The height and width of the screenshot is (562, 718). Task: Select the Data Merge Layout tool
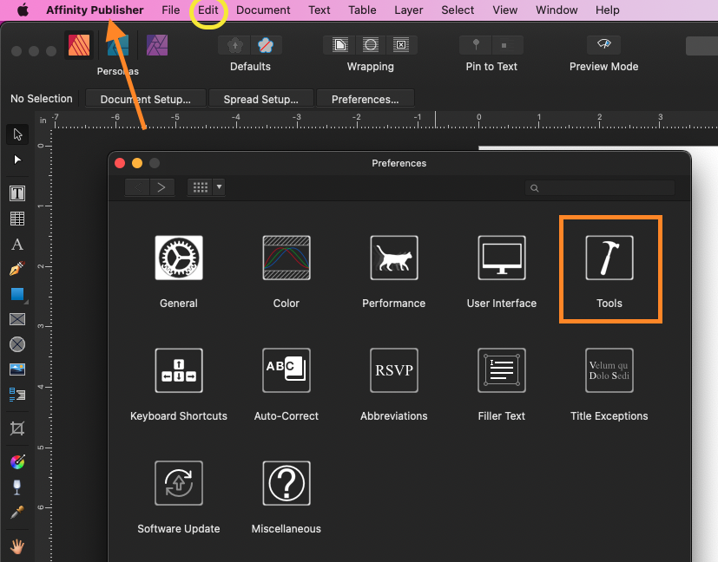click(x=17, y=394)
